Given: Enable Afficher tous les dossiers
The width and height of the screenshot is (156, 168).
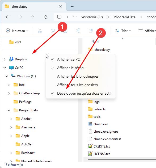Looking at the screenshot, I should click(81, 85).
